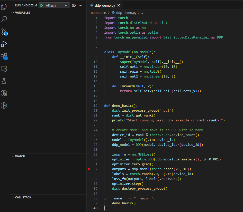Open the Explorer sidebar icon
Viewport: 243px width, 212px height.
click(x=4, y=7)
